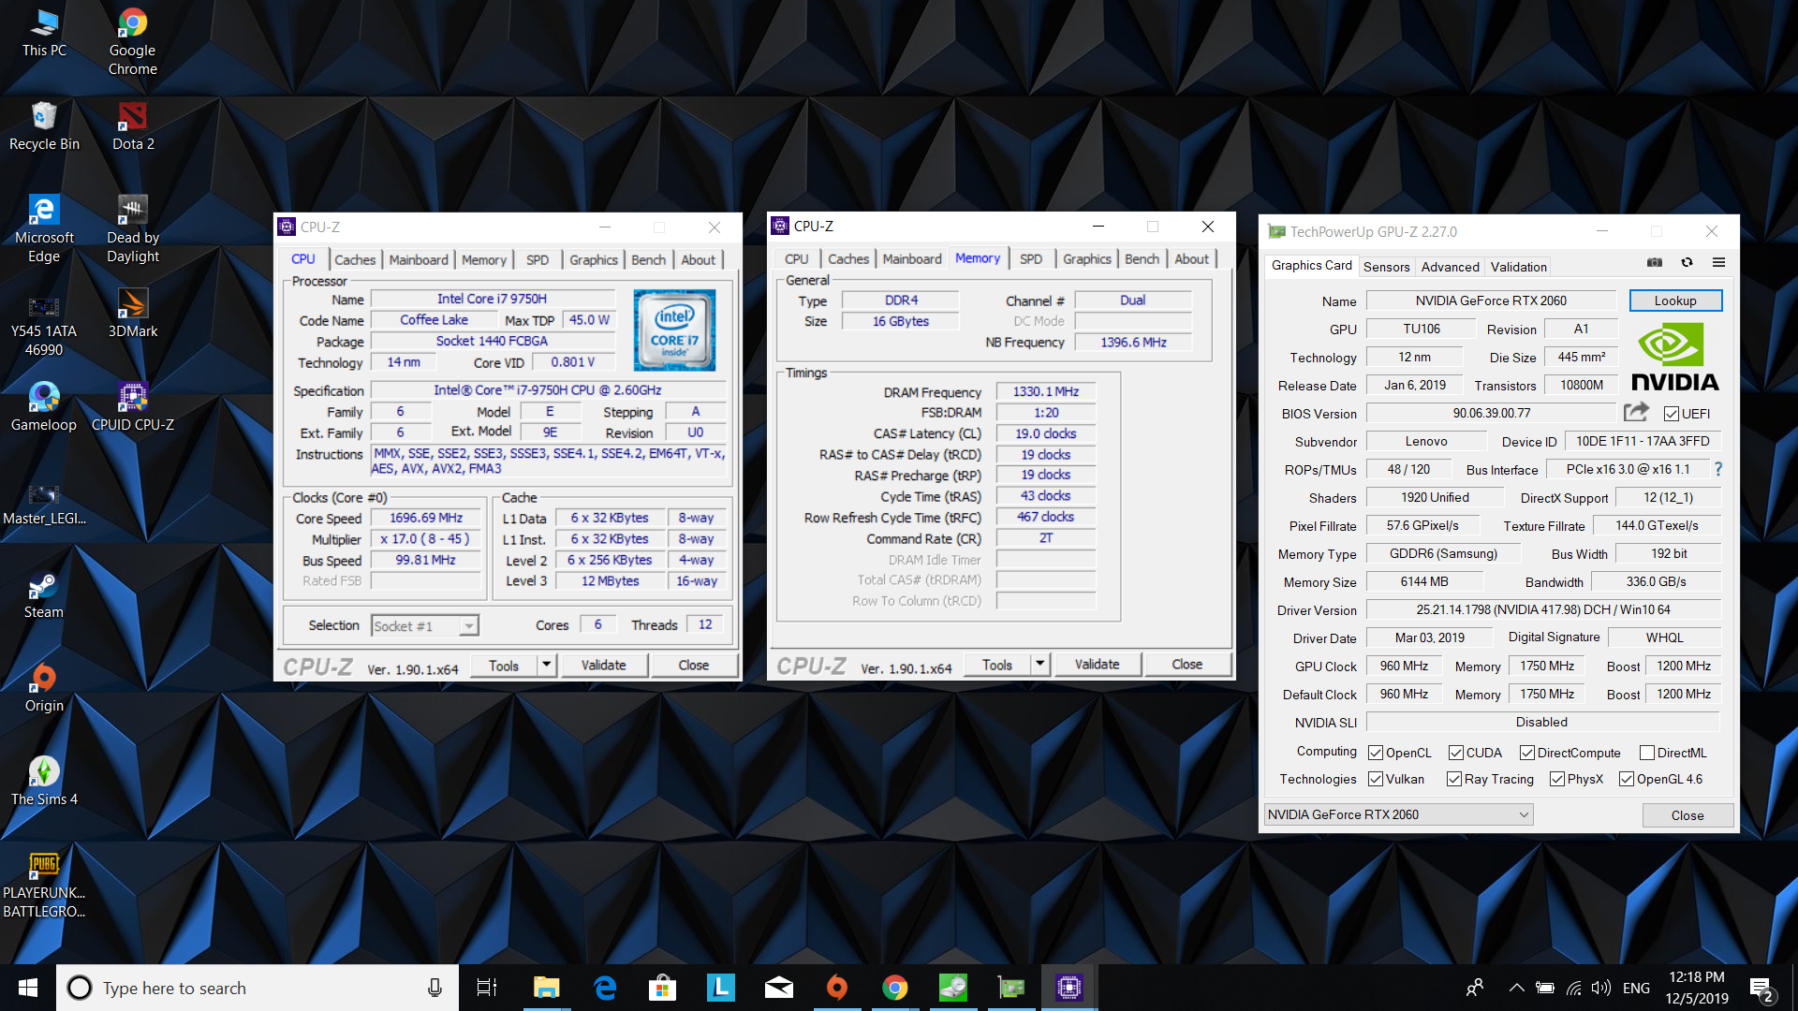1798x1011 pixels.
Task: Click microphone icon in search box
Action: (435, 988)
